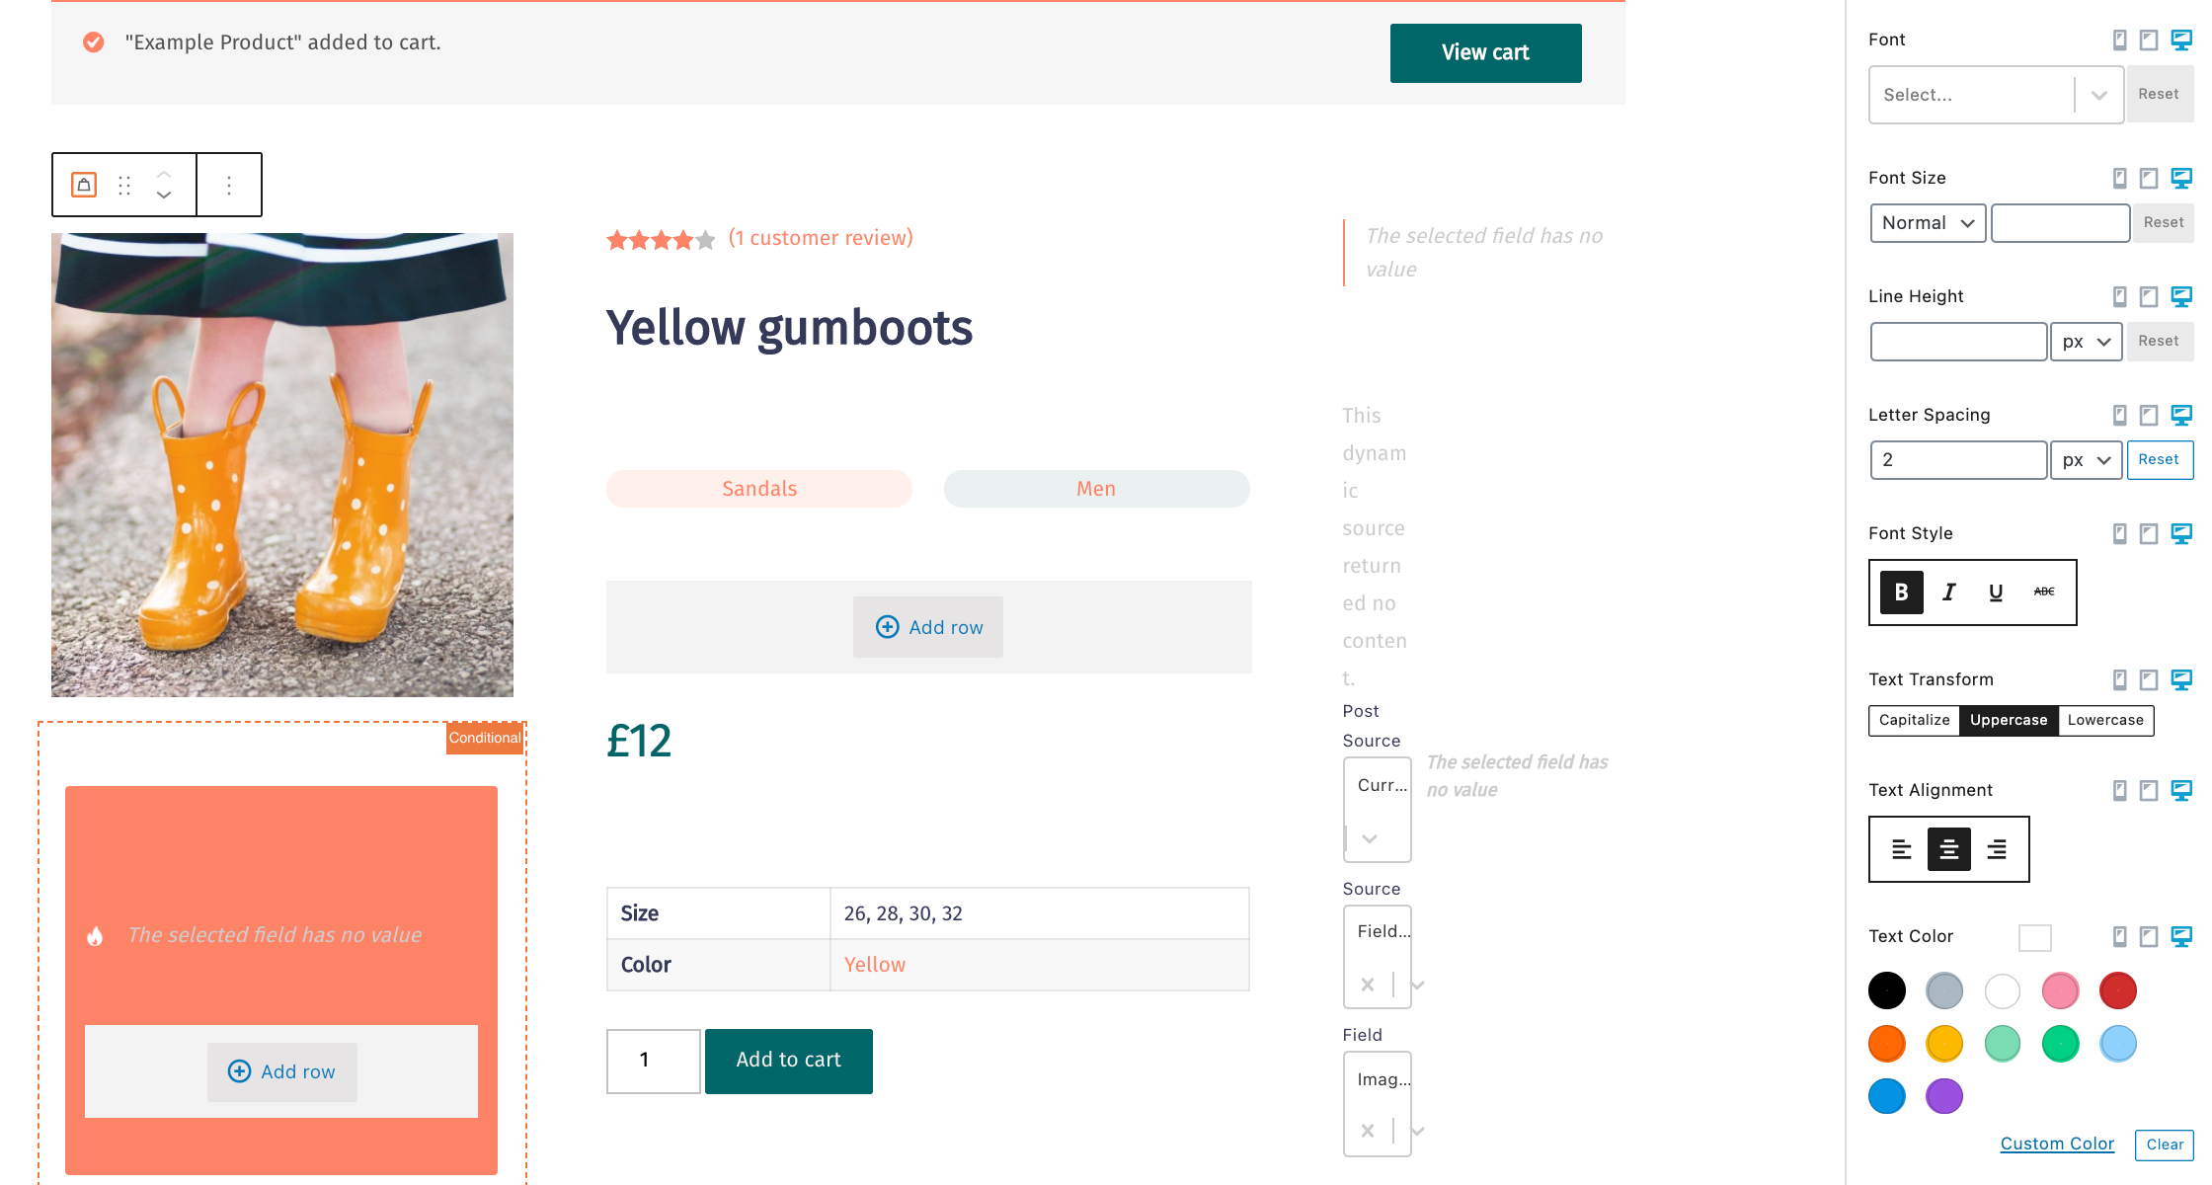Open the block options three-dot menu
The image size is (2212, 1185).
tap(229, 185)
